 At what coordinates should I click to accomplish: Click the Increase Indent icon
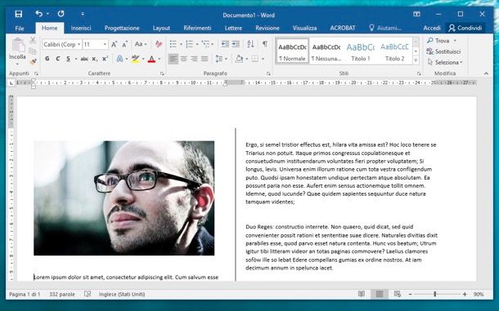(x=236, y=44)
